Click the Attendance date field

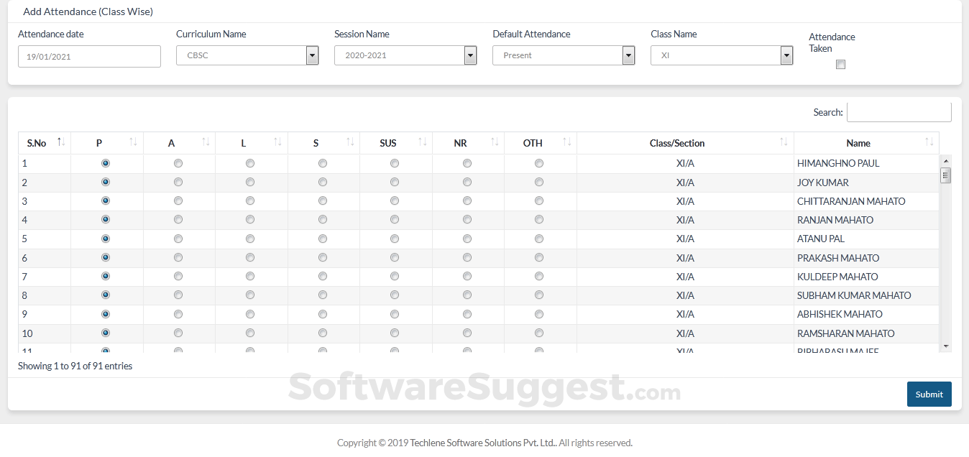pyautogui.click(x=89, y=56)
